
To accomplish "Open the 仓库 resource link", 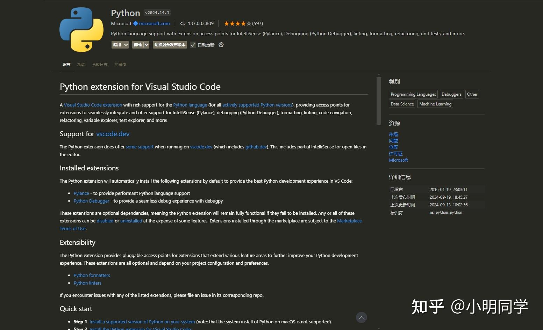I will coord(393,147).
